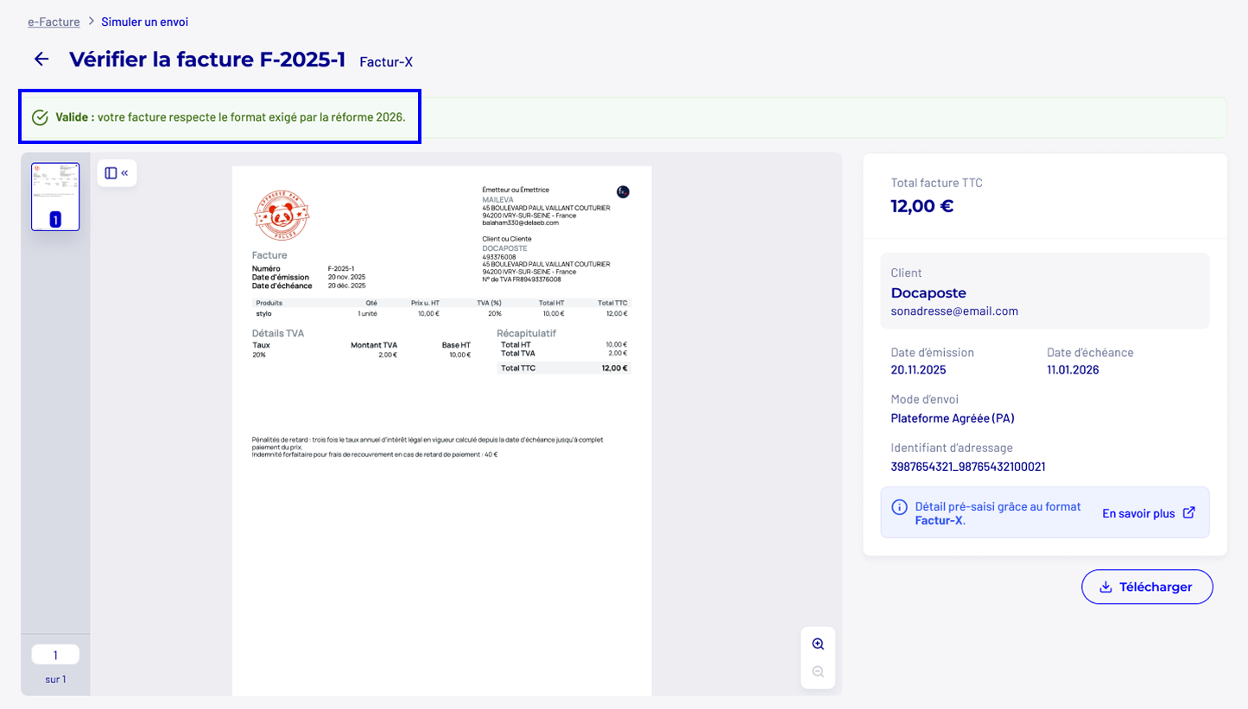Click the Factur-X label beside title
The image size is (1248, 709).
pyautogui.click(x=386, y=62)
